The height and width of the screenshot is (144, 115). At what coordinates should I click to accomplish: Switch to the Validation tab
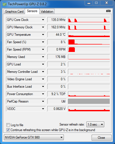pos(47,12)
